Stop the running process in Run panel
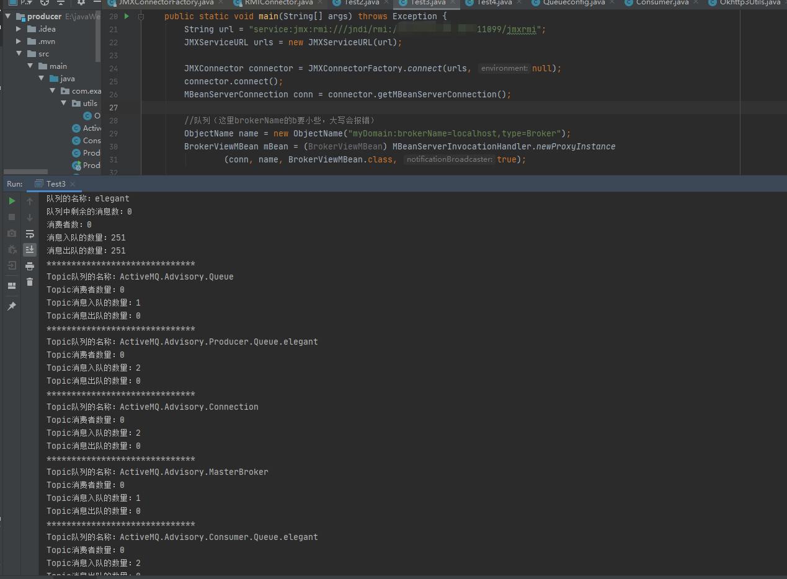The height and width of the screenshot is (579, 787). [x=12, y=217]
